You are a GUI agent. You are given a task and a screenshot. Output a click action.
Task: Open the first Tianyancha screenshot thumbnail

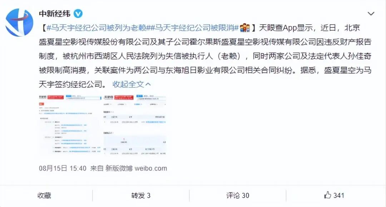[70, 125]
